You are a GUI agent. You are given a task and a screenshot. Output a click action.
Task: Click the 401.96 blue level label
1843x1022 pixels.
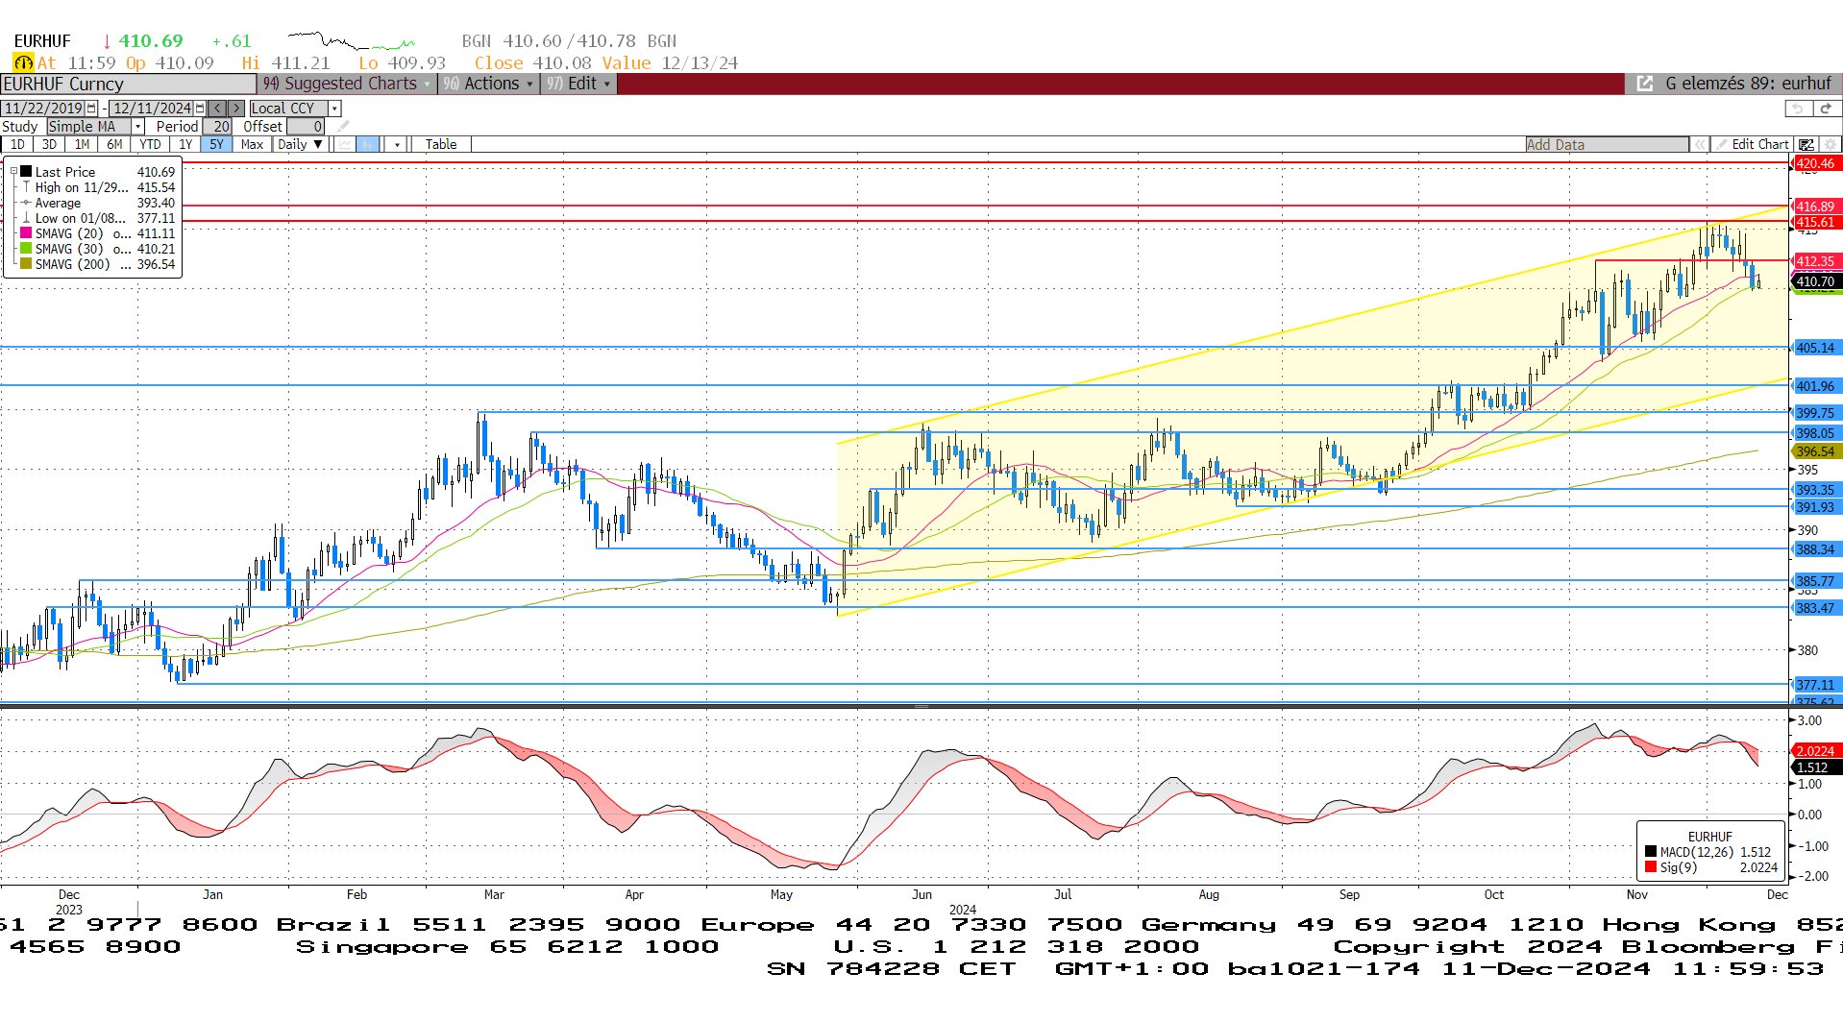(1816, 386)
